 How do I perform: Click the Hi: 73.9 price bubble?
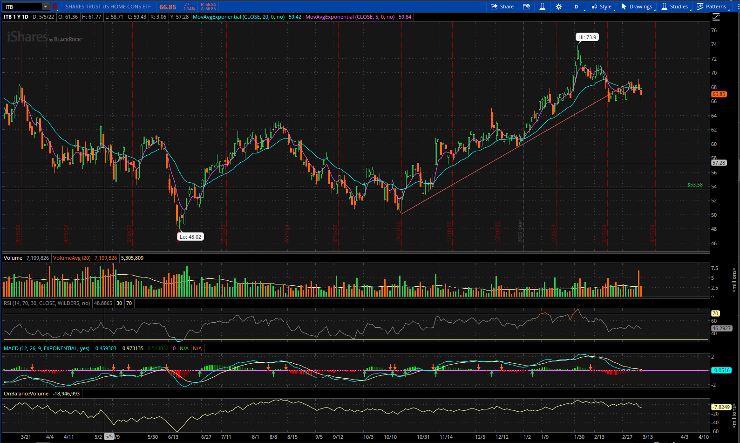click(587, 37)
